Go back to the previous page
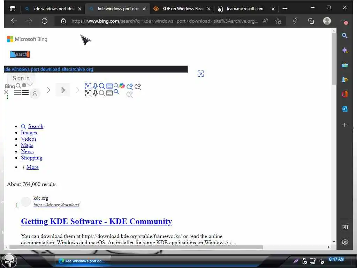357x268 pixels. (14, 21)
